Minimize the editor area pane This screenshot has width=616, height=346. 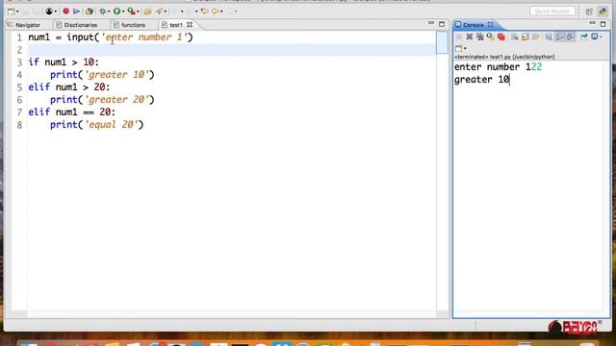431,23
